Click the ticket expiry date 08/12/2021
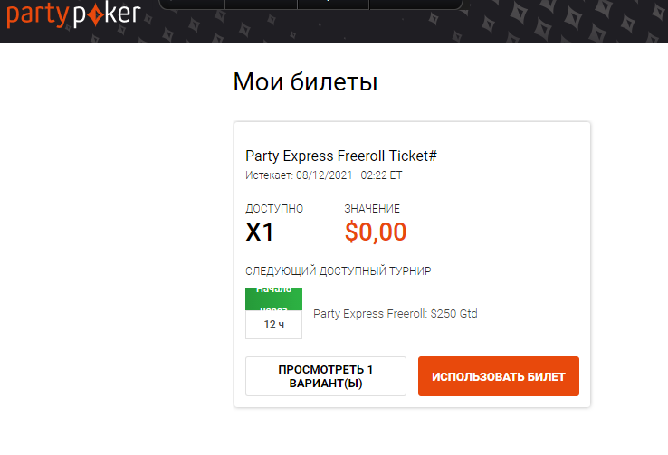Viewport: 668px width, 455px height. pyautogui.click(x=324, y=175)
